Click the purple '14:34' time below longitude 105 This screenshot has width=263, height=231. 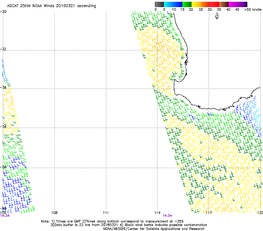tap(5, 216)
